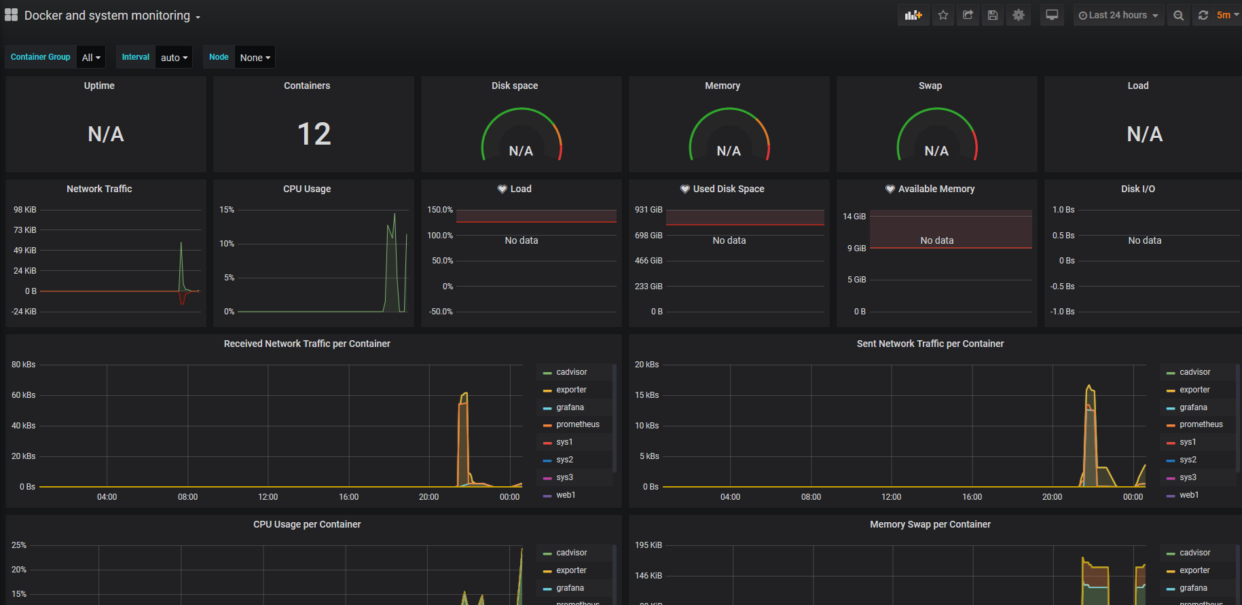The width and height of the screenshot is (1242, 605).
Task: Open Received Network Traffic per Container title
Action: point(307,344)
